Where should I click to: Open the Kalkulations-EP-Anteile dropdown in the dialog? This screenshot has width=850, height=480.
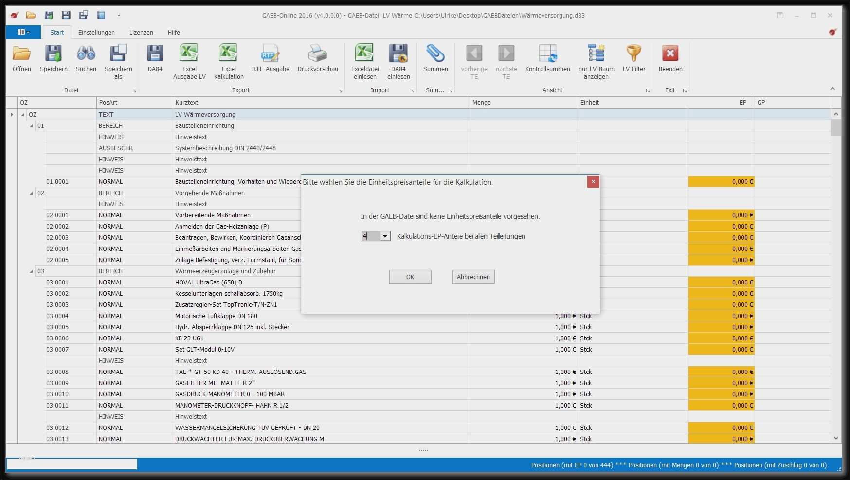(385, 236)
